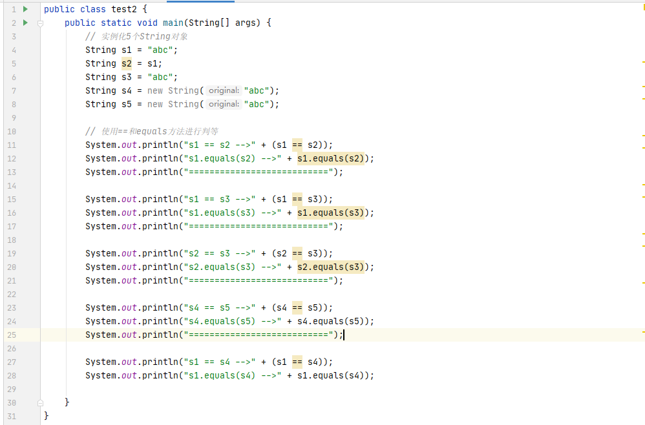Click the highlighted == in (s4 == s5)

click(297, 307)
